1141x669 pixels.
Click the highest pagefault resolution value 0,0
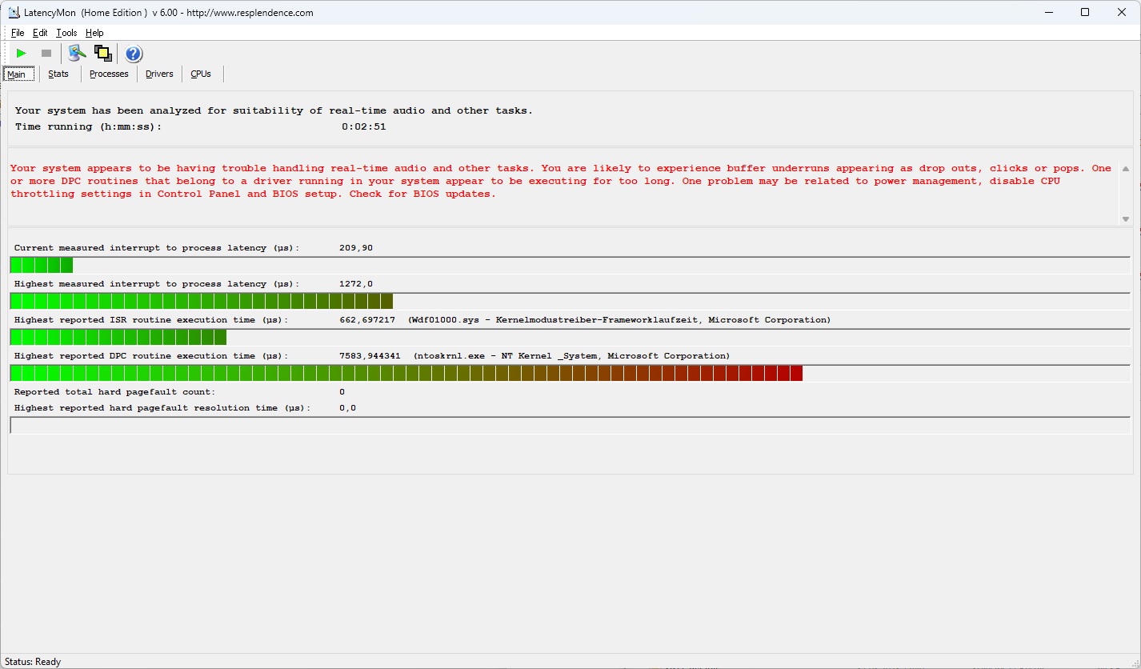348,408
